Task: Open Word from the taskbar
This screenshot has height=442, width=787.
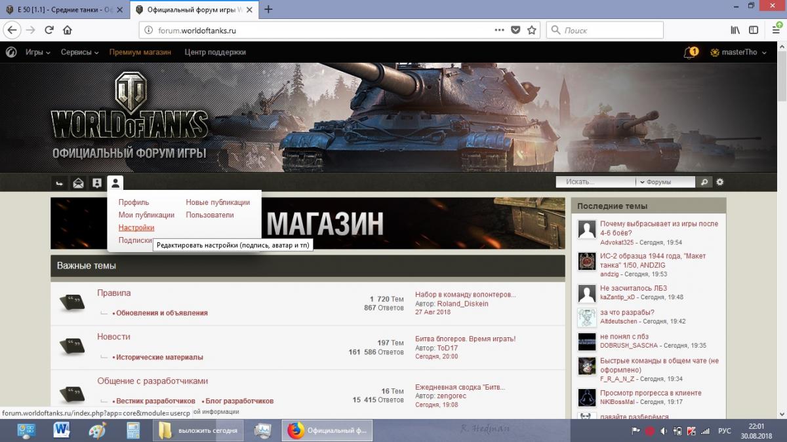Action: click(62, 430)
